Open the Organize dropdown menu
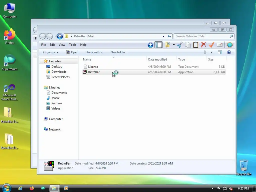Screen dimensions: 256x192 (x=51, y=52)
